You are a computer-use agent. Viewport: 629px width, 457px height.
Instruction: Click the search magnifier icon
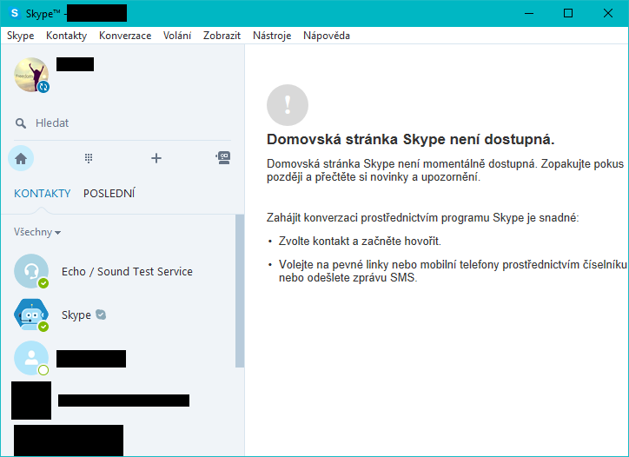pos(21,123)
